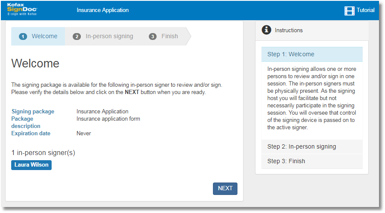Open the Tutorial link
The height and width of the screenshot is (213, 385).
[x=366, y=10]
